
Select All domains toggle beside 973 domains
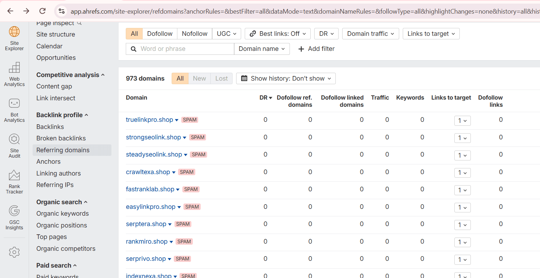(x=180, y=78)
